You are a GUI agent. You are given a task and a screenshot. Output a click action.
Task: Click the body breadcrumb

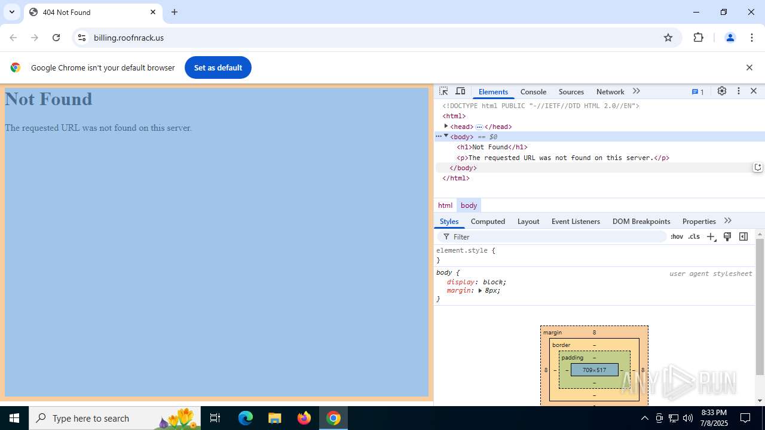(469, 205)
